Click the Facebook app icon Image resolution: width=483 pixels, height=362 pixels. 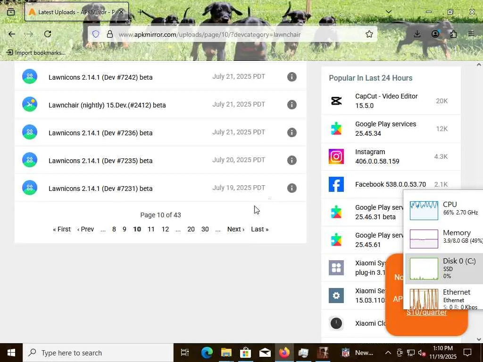click(336, 184)
